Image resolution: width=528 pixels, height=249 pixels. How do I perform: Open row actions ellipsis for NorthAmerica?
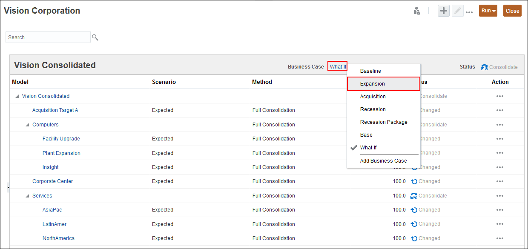pyautogui.click(x=499, y=238)
